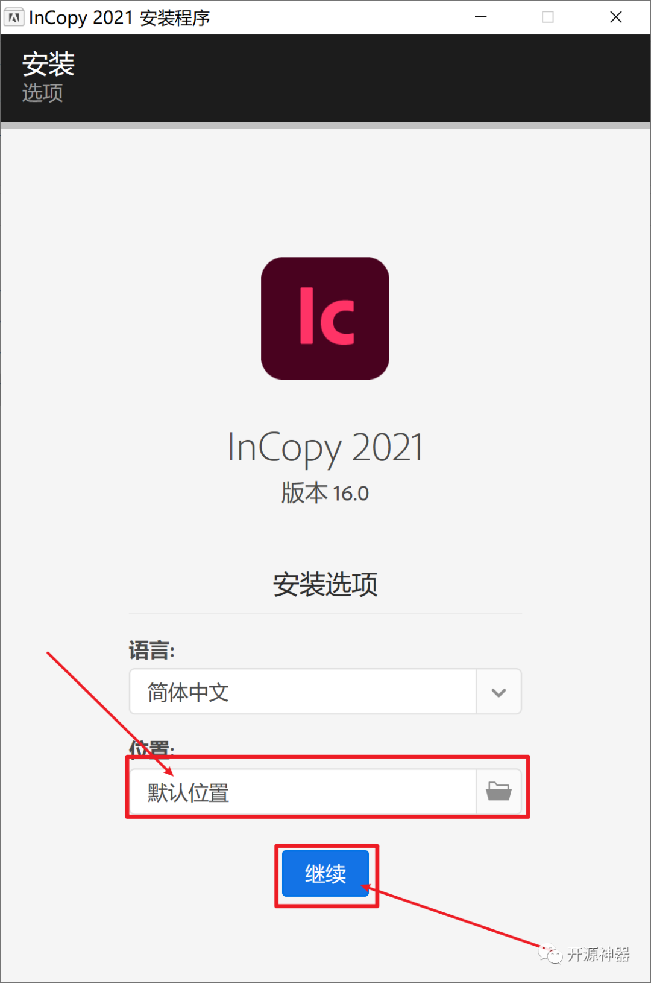Minimize the installer window
The height and width of the screenshot is (983, 651).
[480, 17]
